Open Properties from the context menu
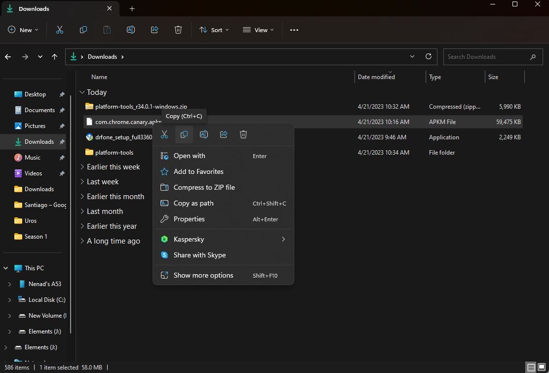 click(x=189, y=219)
